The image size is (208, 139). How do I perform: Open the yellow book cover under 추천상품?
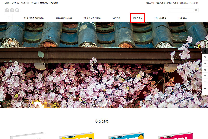click(77, 136)
